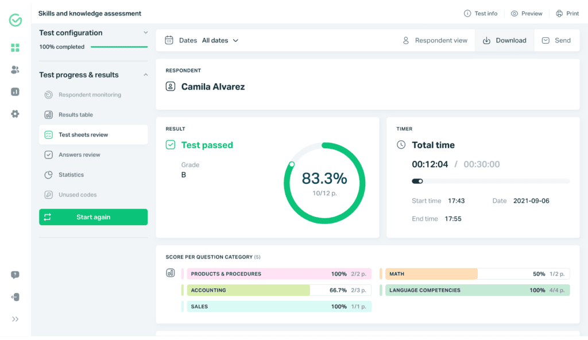Screen dimensions: 588x340
Task: Collapse the Test configuration section
Action: 145,33
